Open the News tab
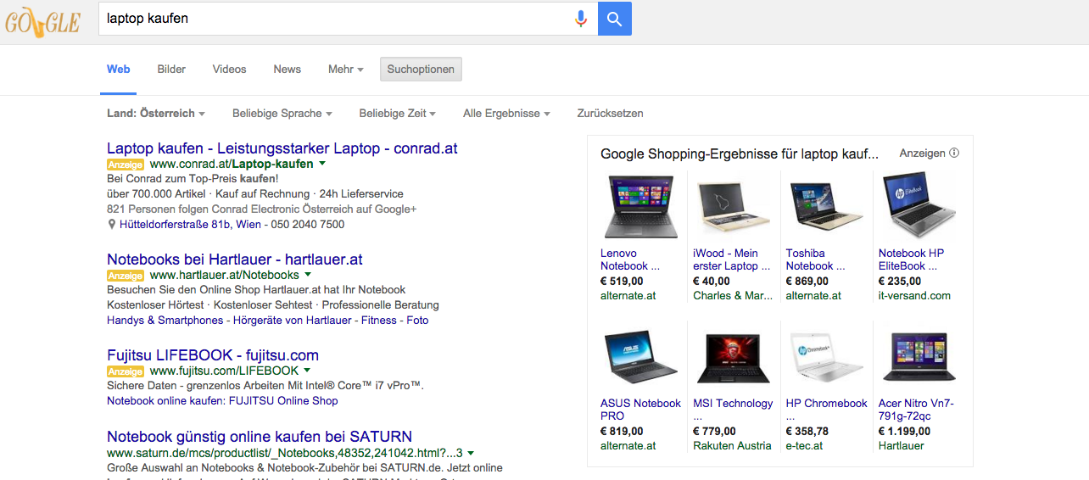The image size is (1089, 480). [287, 70]
